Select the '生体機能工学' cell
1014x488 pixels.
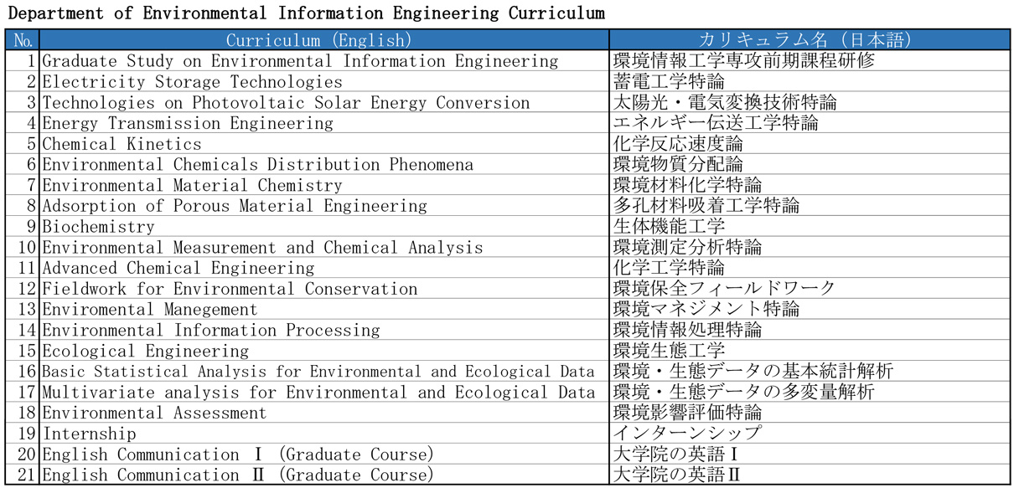(810, 227)
